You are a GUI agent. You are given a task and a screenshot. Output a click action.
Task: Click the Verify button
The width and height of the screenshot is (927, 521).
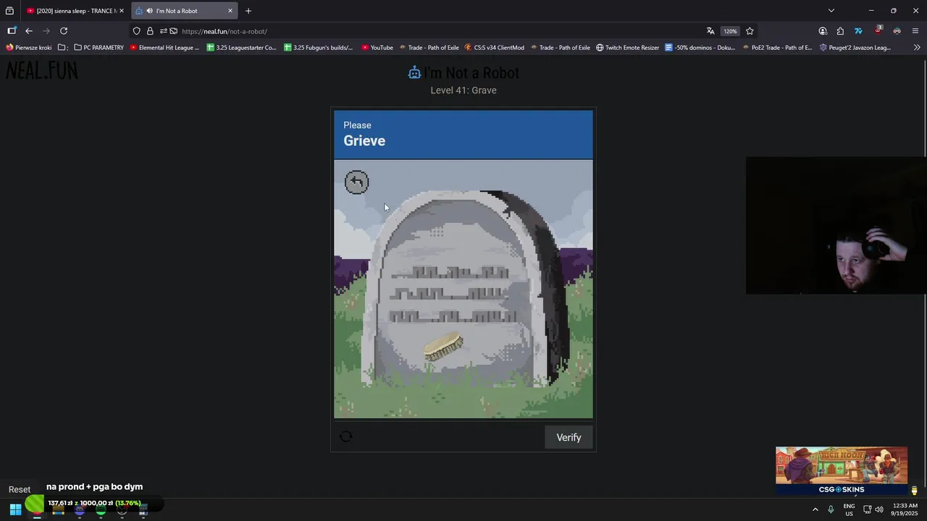(x=569, y=437)
